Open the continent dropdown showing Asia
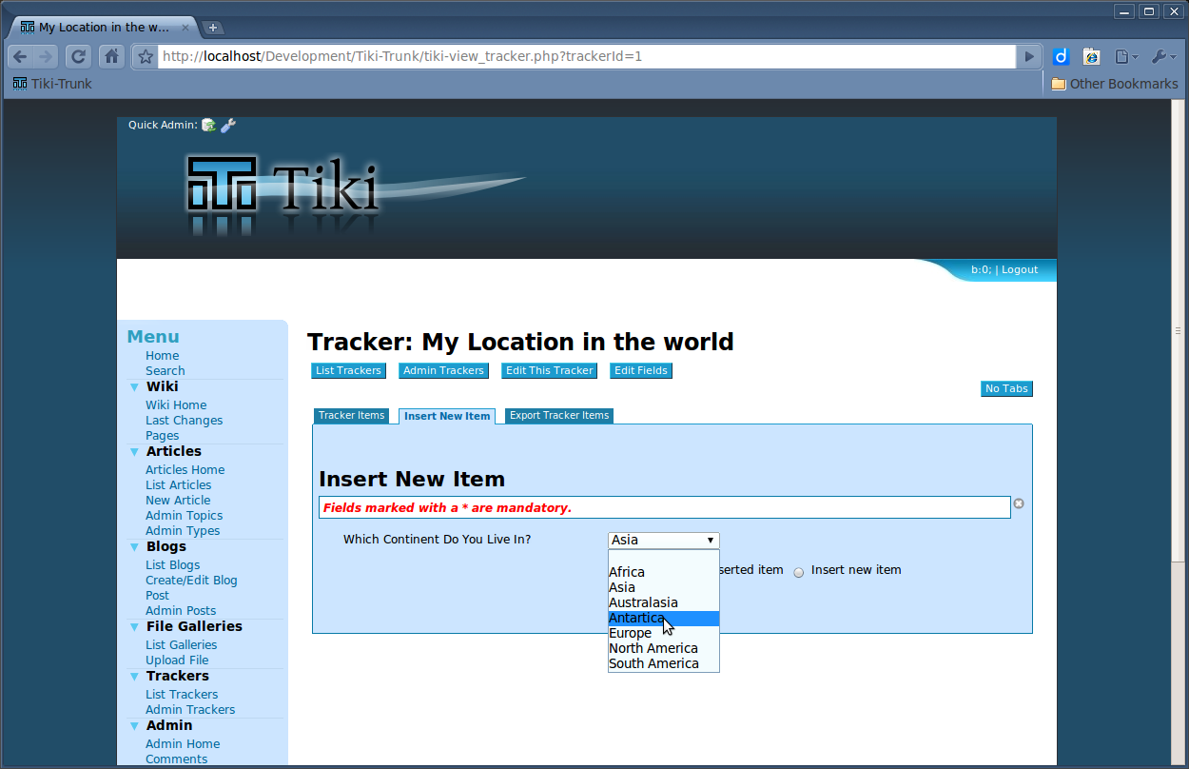 coord(663,540)
